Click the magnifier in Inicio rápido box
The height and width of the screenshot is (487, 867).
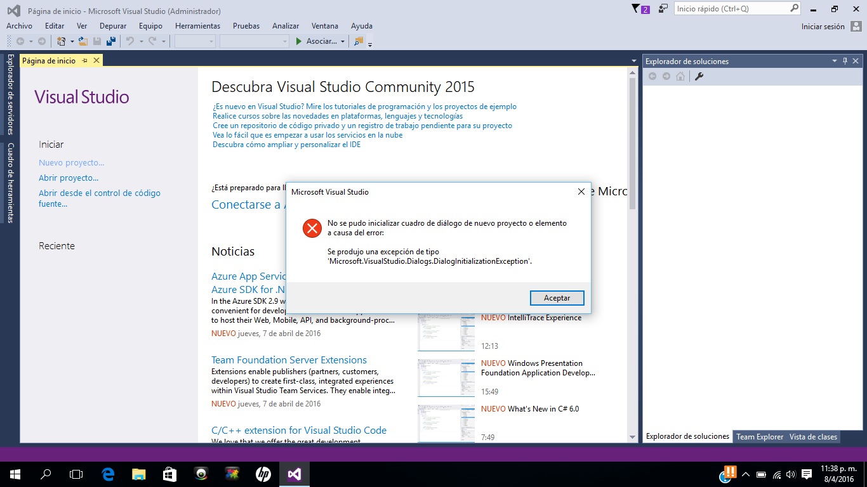tap(794, 9)
